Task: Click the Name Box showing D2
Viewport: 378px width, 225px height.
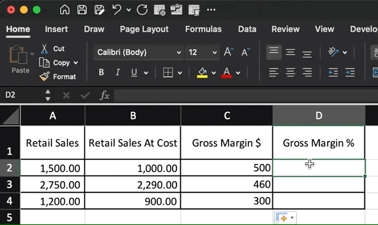Action: click(23, 95)
